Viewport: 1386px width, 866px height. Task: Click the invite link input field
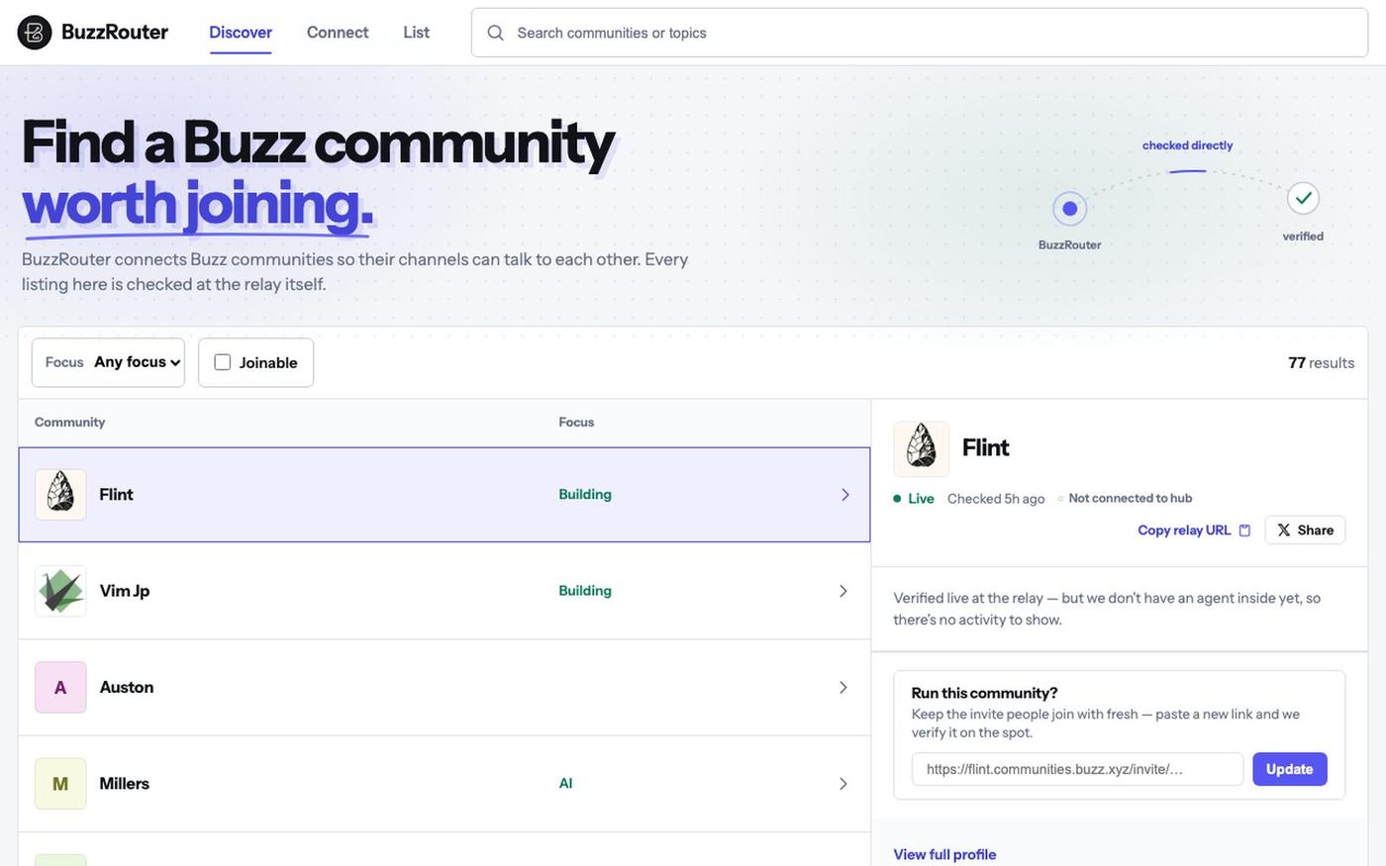tap(1077, 769)
